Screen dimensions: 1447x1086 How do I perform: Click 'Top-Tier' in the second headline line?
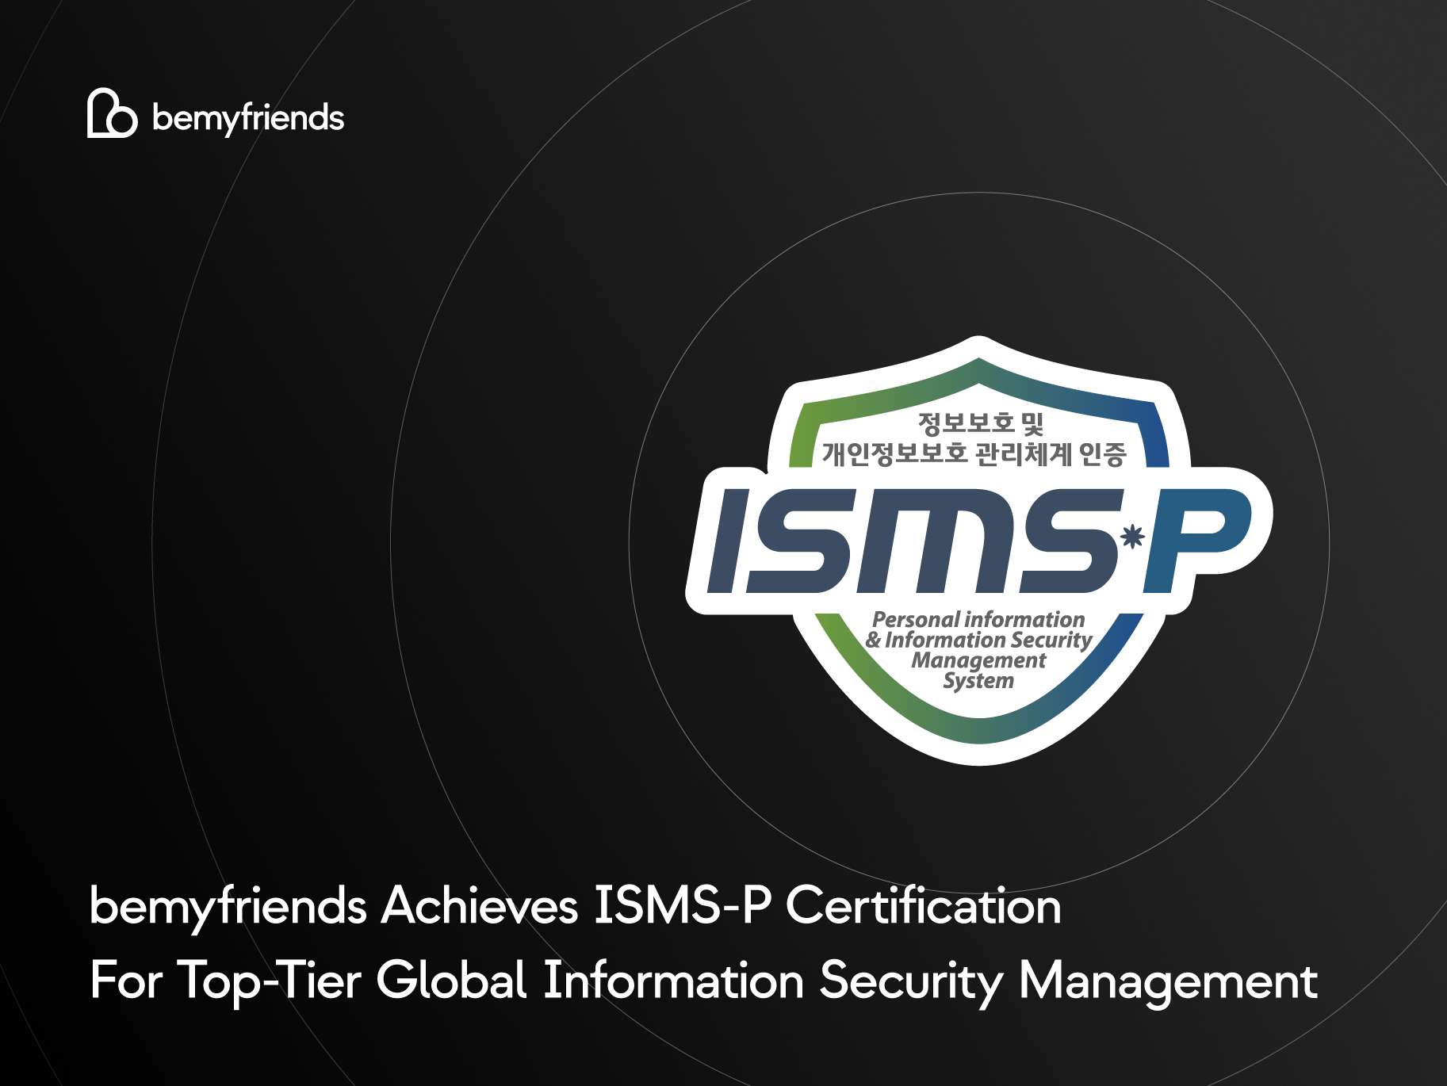click(x=269, y=981)
